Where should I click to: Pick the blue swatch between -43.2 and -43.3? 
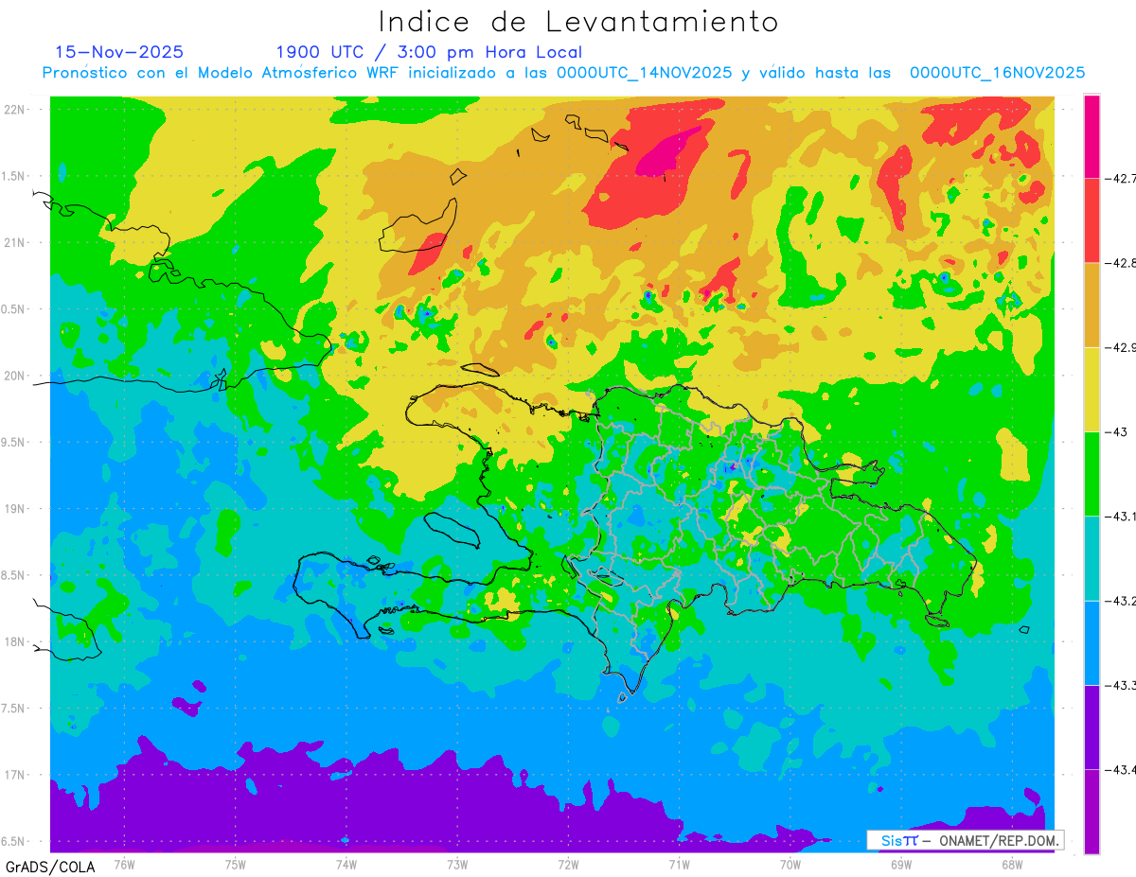pos(1092,642)
